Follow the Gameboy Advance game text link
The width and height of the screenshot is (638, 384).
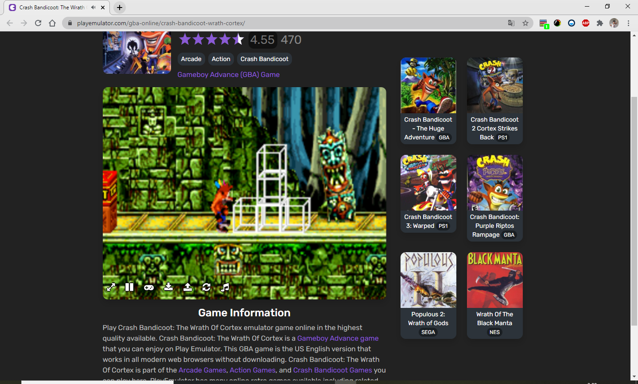(x=338, y=338)
